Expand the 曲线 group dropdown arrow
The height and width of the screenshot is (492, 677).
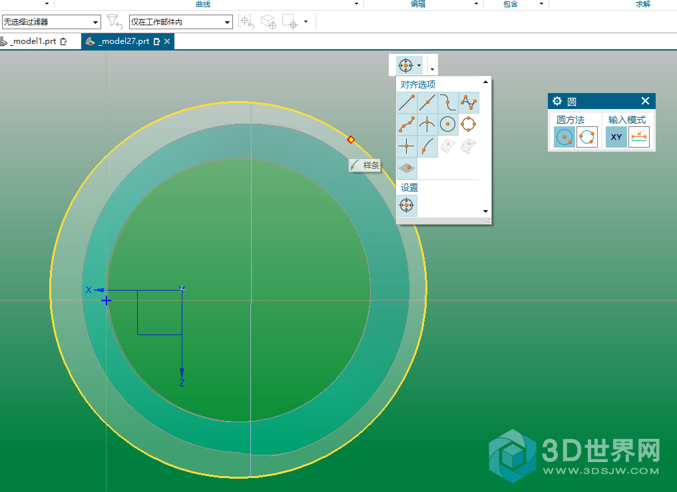[356, 4]
